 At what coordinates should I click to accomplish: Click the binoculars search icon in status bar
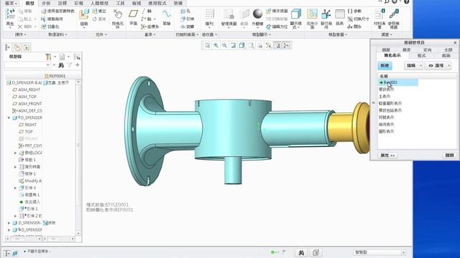click(x=301, y=252)
